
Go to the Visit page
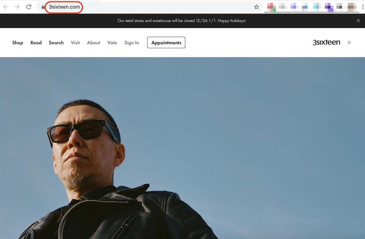75,43
